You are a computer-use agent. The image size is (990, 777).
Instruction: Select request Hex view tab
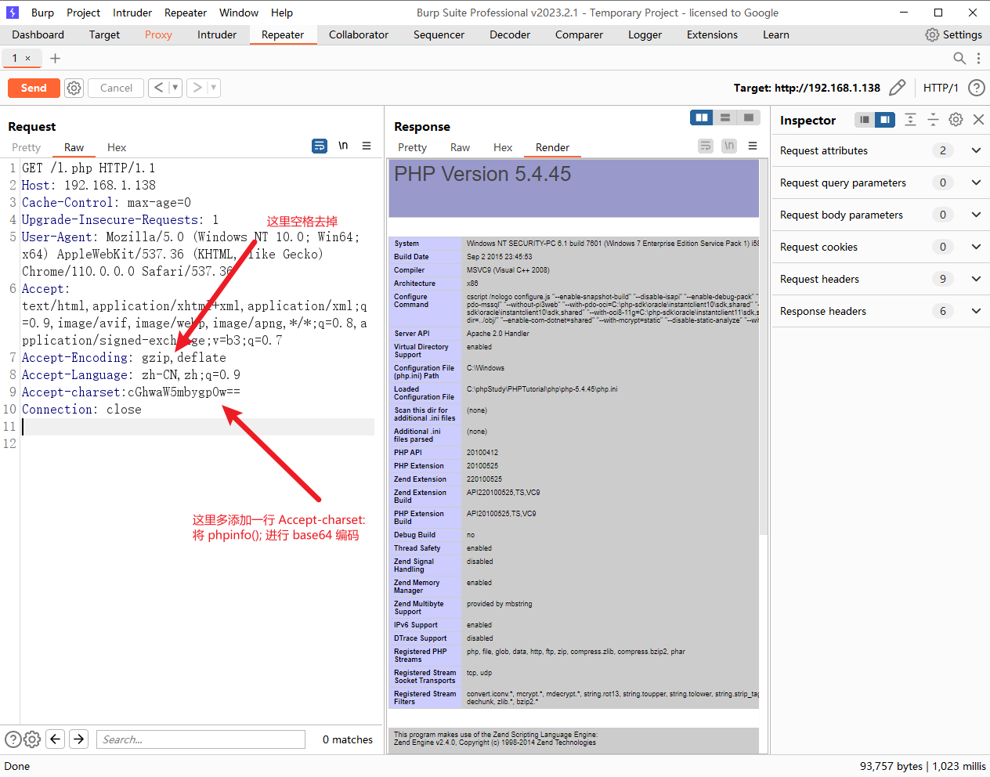pos(117,147)
